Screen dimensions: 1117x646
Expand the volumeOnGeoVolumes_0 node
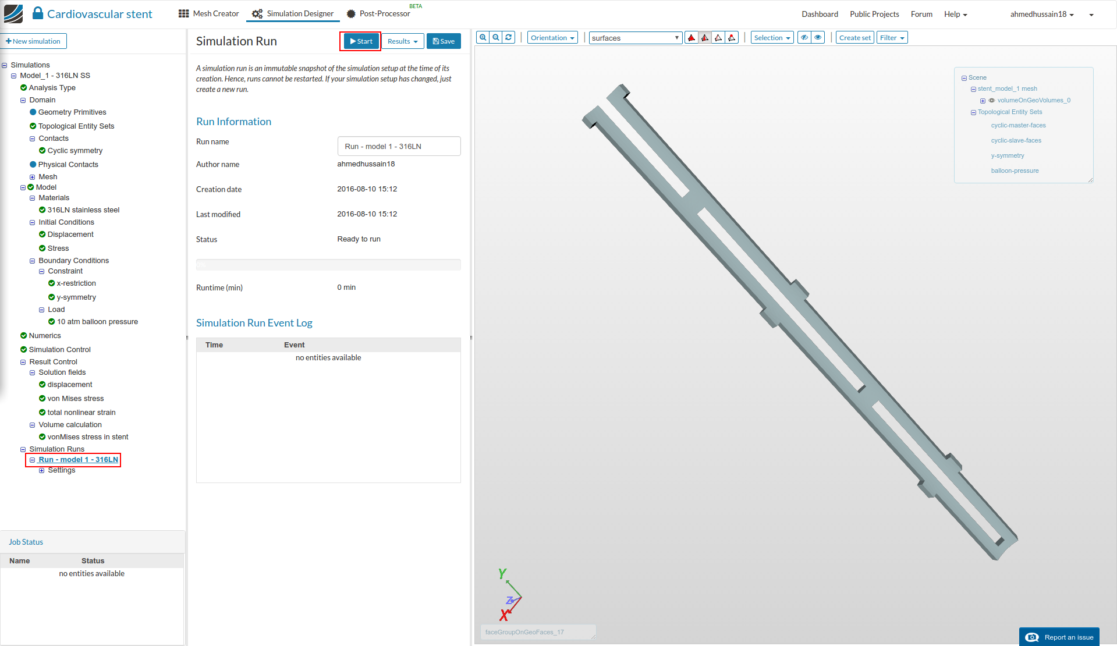[x=983, y=101]
